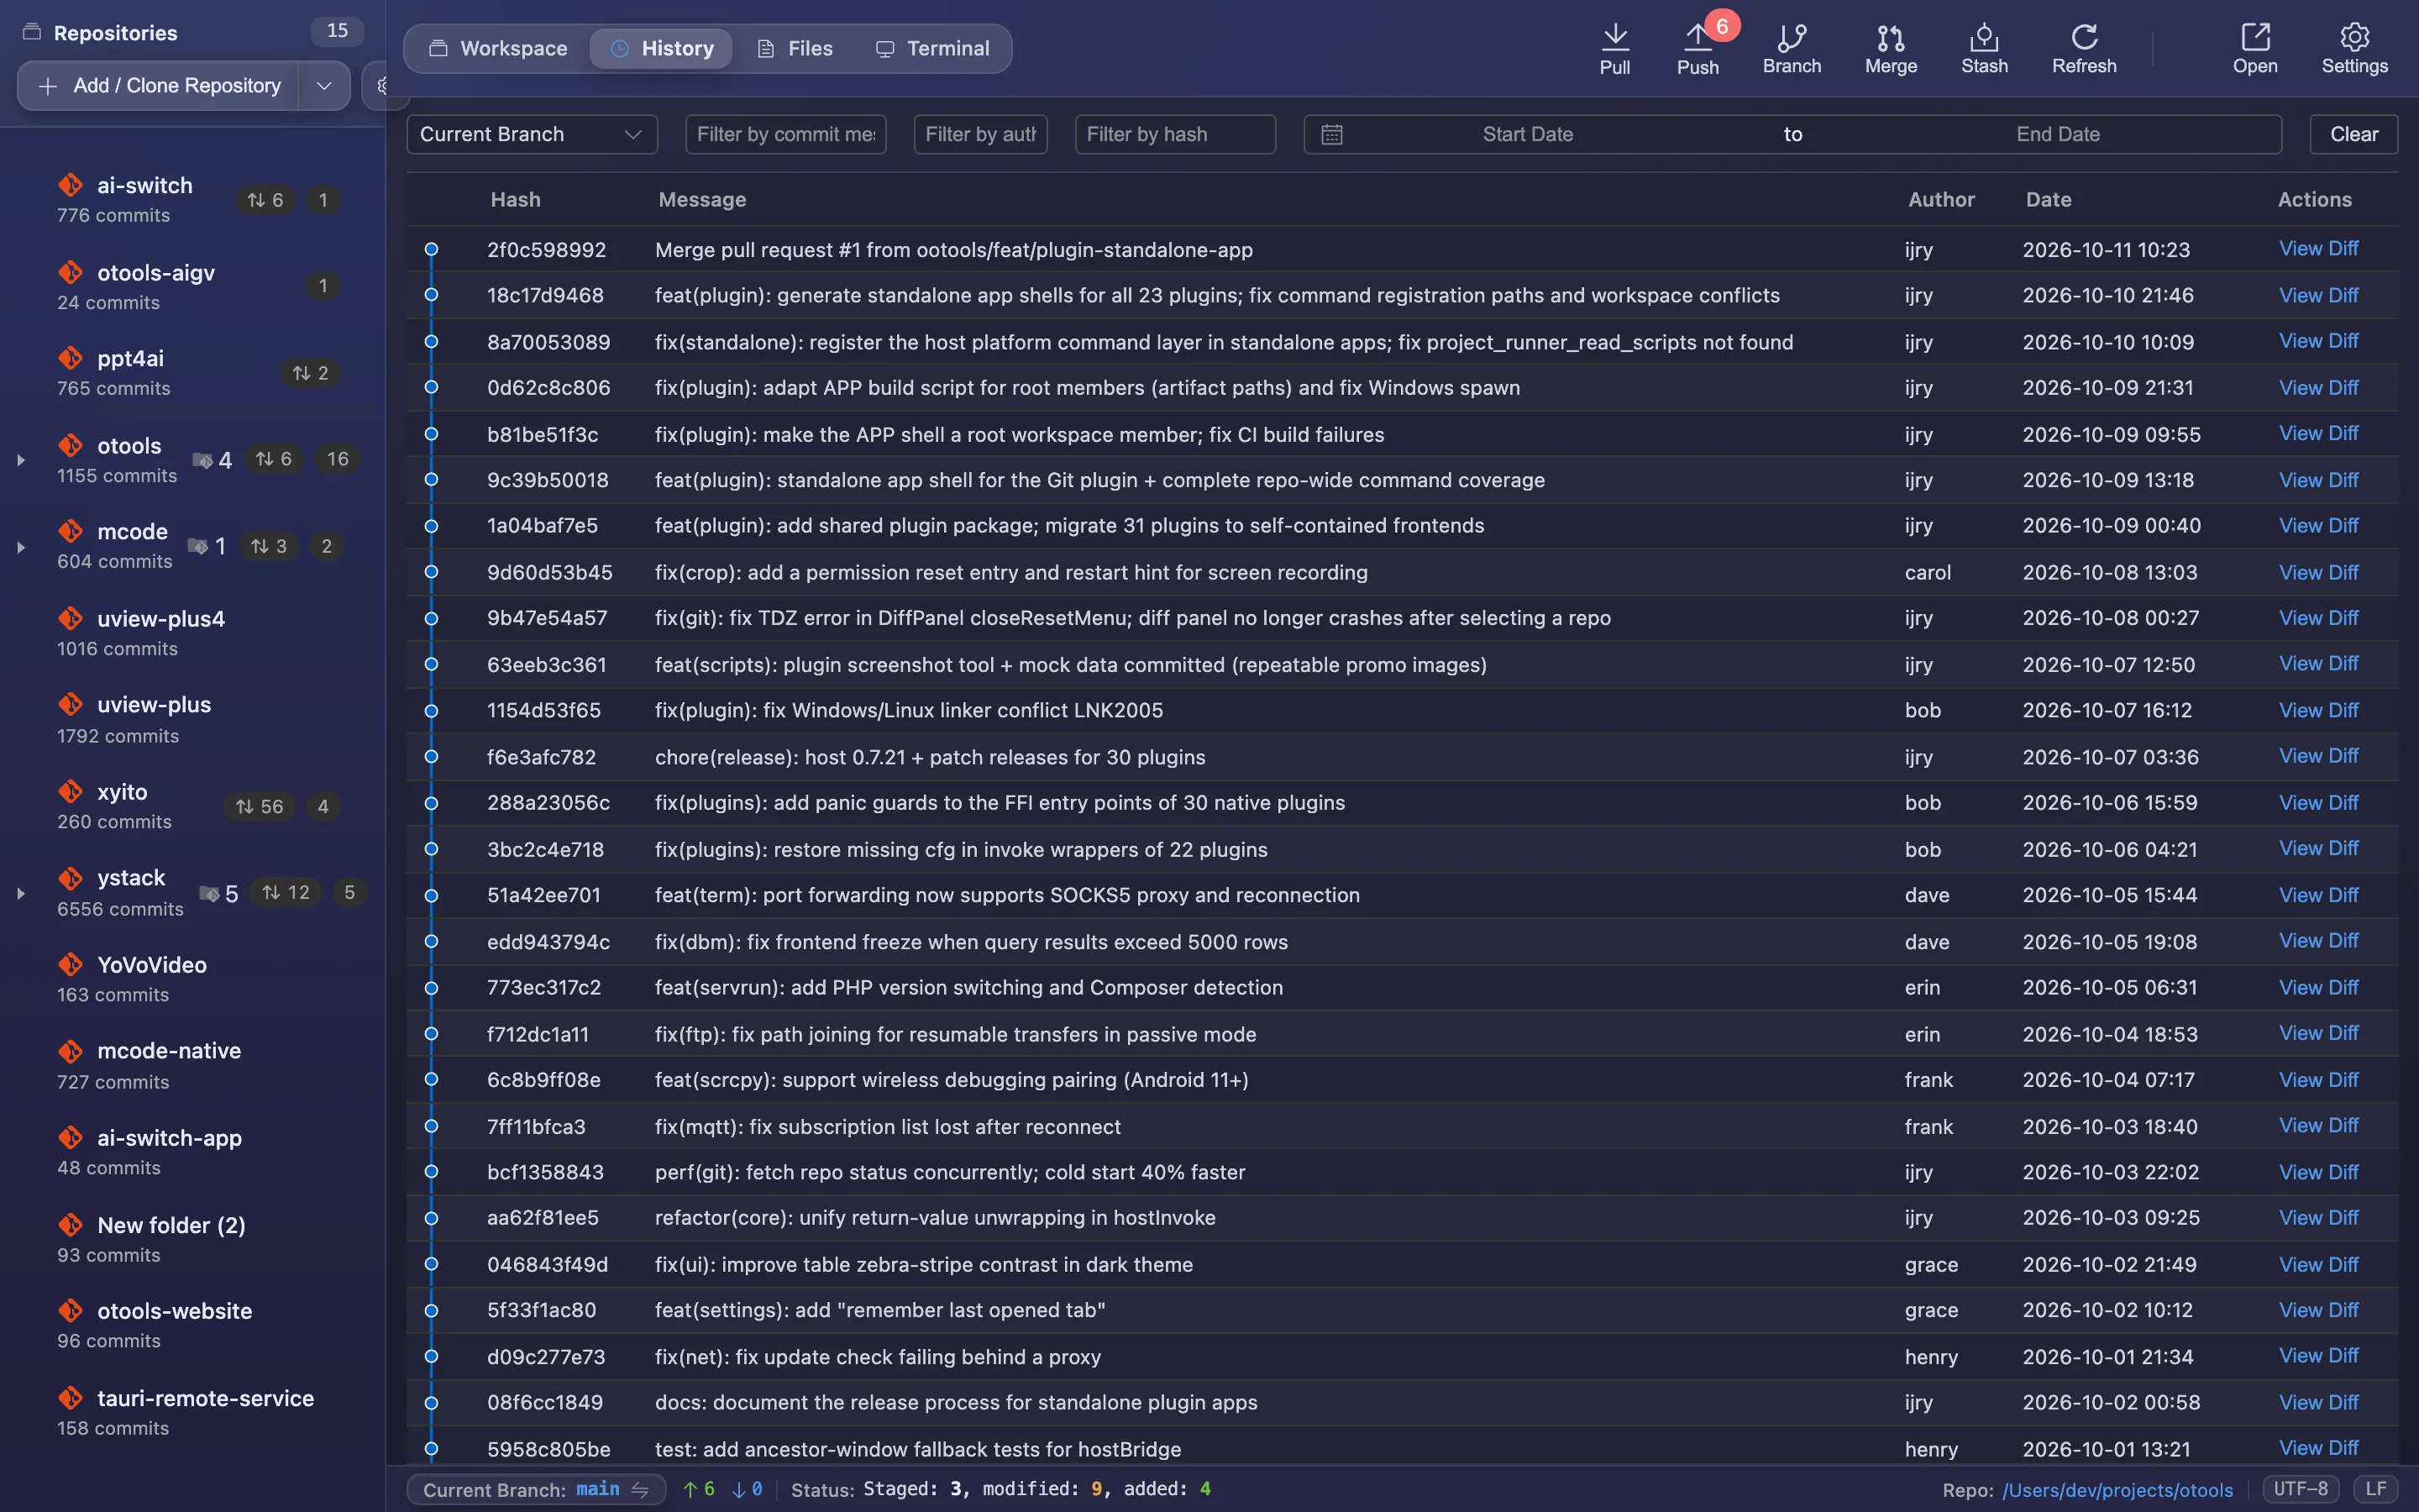The height and width of the screenshot is (1512, 2419).
Task: Click the down-arrow 0 behind indicator
Action: [747, 1489]
